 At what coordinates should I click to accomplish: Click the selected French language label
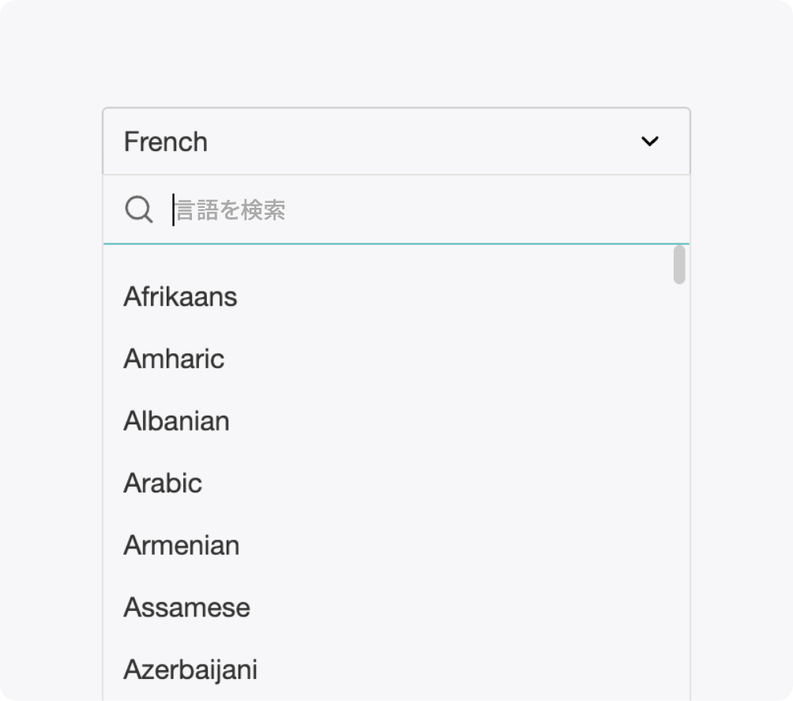tap(166, 141)
